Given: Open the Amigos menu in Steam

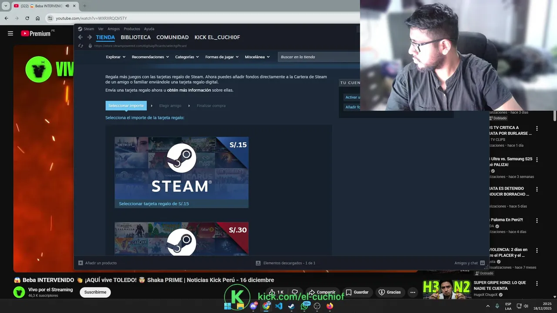Looking at the screenshot, I should click(x=114, y=29).
